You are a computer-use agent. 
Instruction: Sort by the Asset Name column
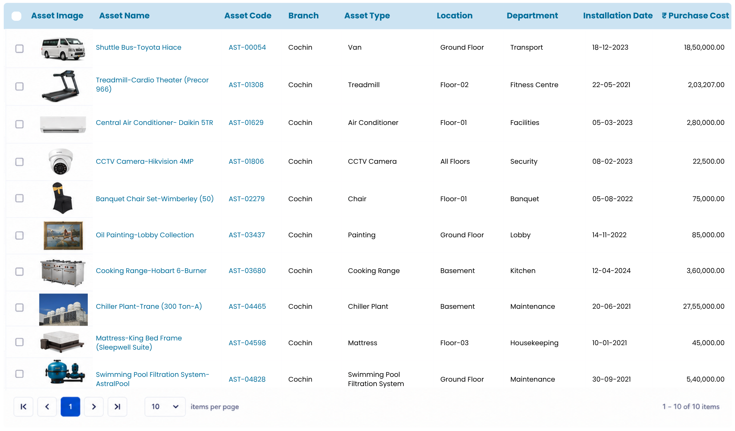point(124,16)
